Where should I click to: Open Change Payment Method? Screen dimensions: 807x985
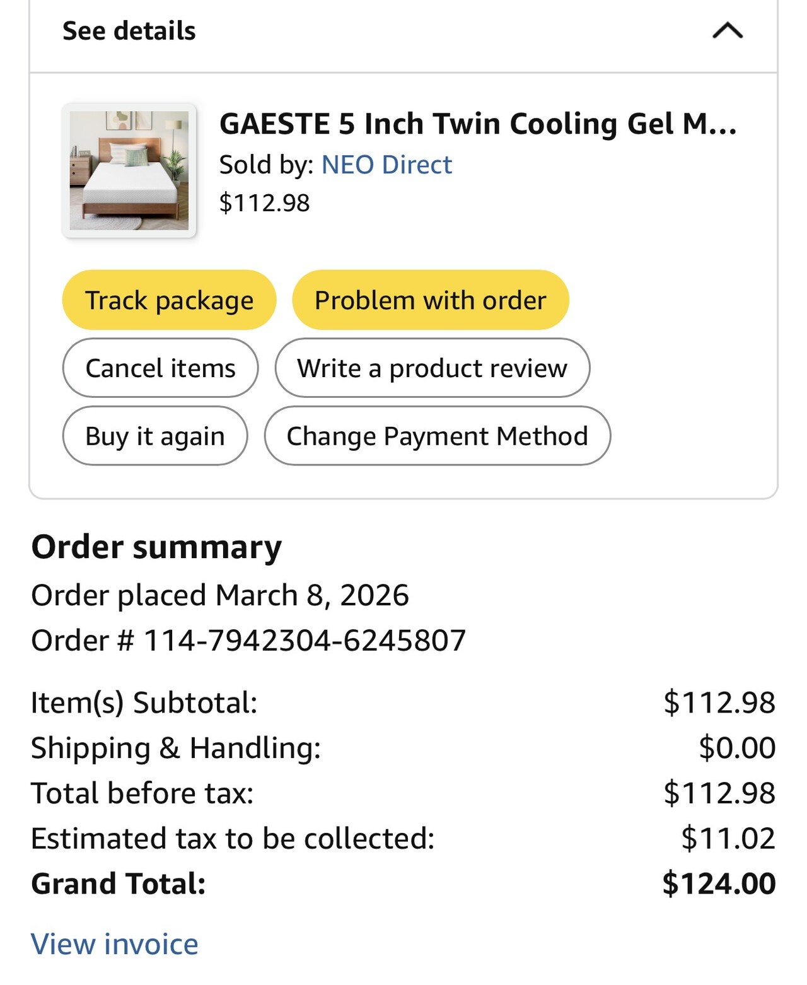pyautogui.click(x=437, y=436)
